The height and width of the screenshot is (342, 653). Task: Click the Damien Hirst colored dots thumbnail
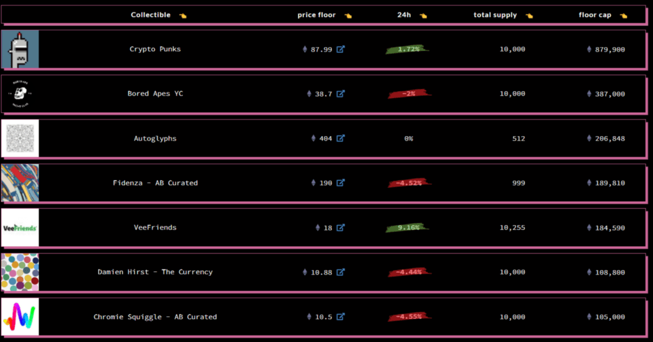[20, 272]
